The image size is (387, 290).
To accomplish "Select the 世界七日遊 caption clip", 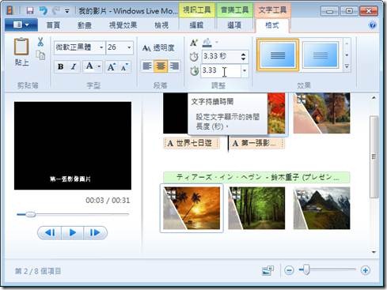I will click(192, 143).
